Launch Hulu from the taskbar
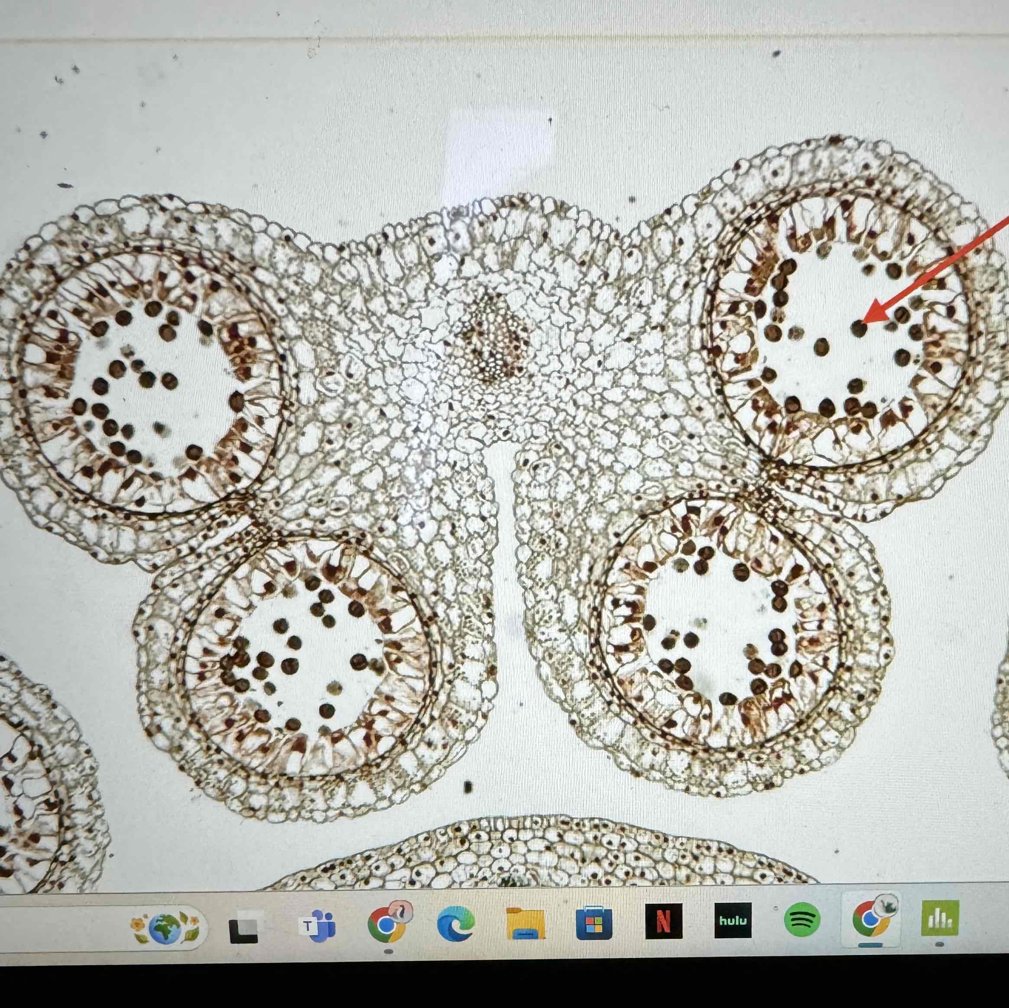The width and height of the screenshot is (1009, 1008). tap(733, 920)
